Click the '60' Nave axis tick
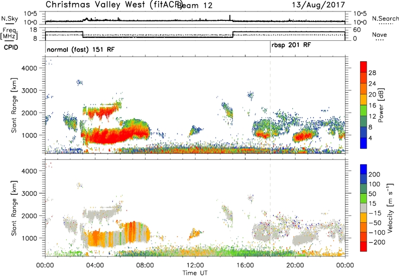This screenshot has width=399, height=276. click(357, 30)
